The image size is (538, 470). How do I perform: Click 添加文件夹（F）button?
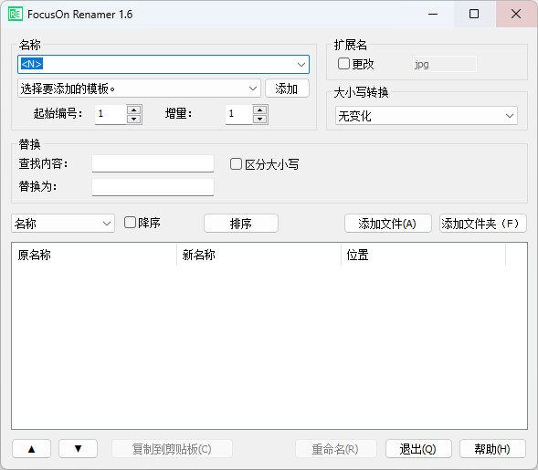point(483,224)
